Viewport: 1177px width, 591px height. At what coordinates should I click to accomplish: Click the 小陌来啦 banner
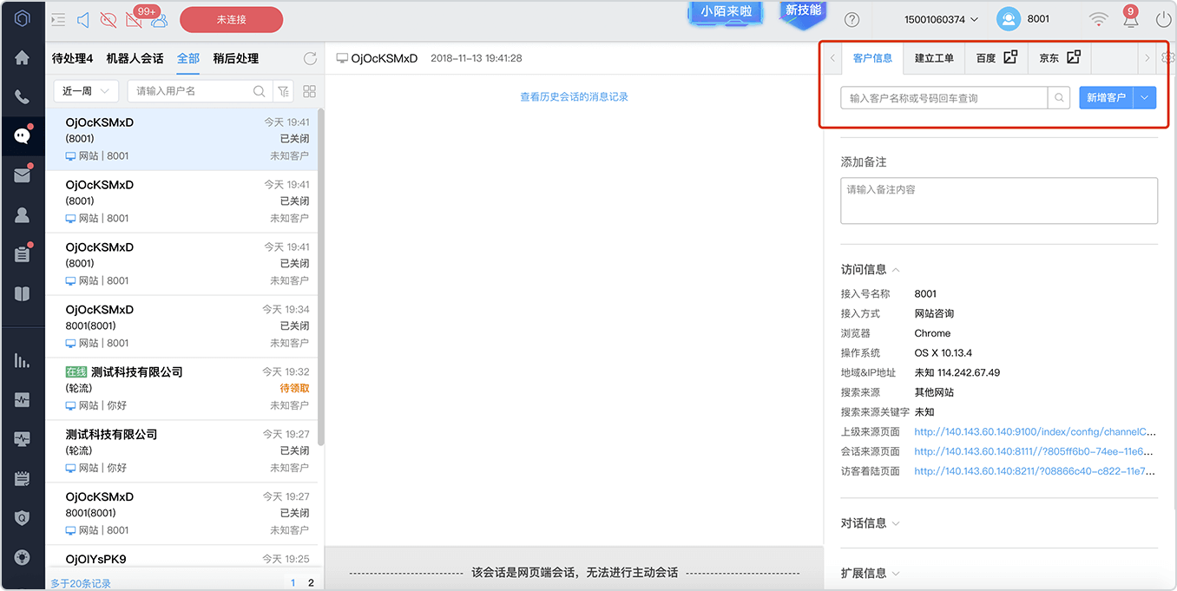coord(726,12)
